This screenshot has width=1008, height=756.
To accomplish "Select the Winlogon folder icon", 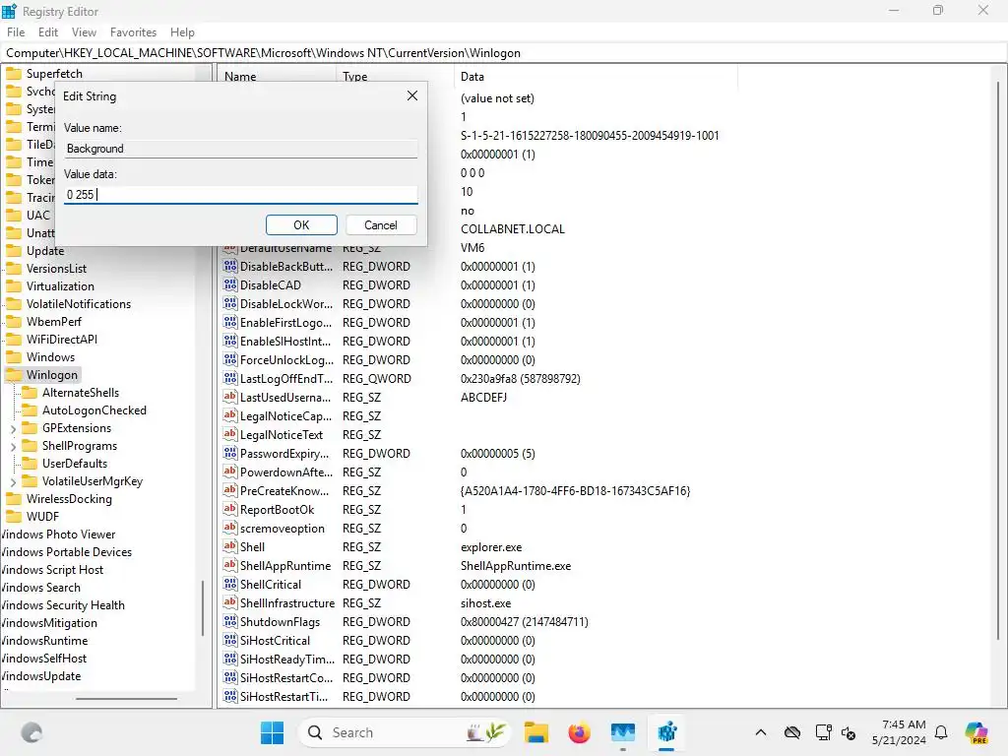I will tap(14, 375).
